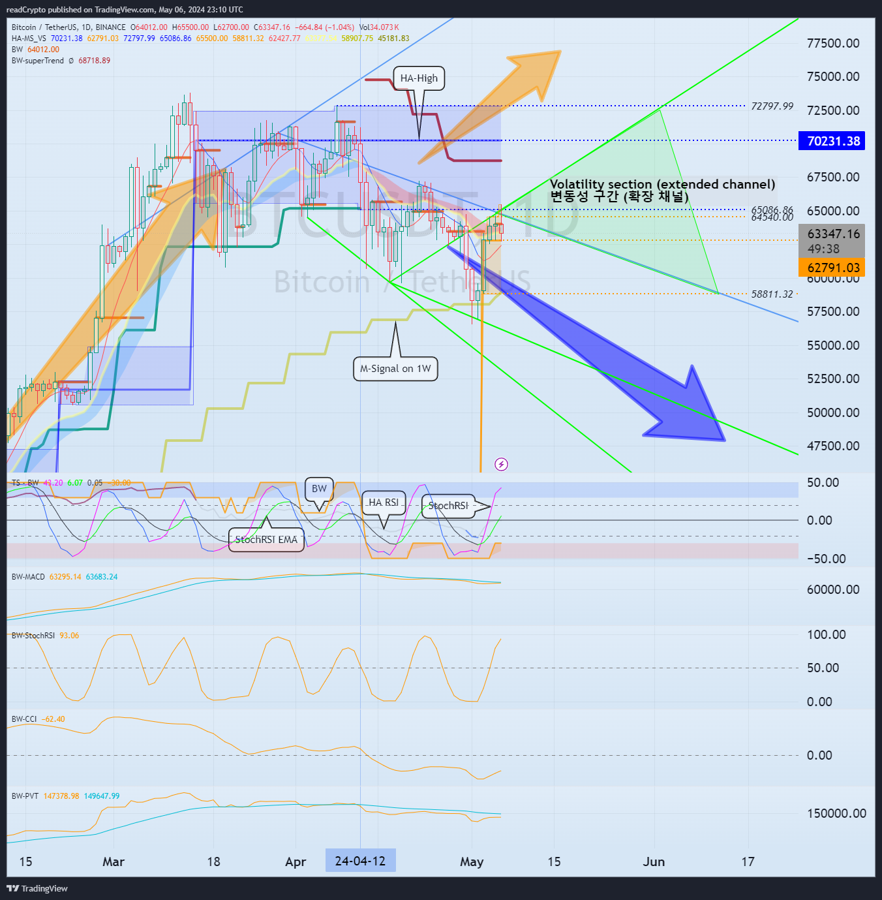This screenshot has width=882, height=900.
Task: Click the BW-MACD indicator legend
Action: point(28,577)
